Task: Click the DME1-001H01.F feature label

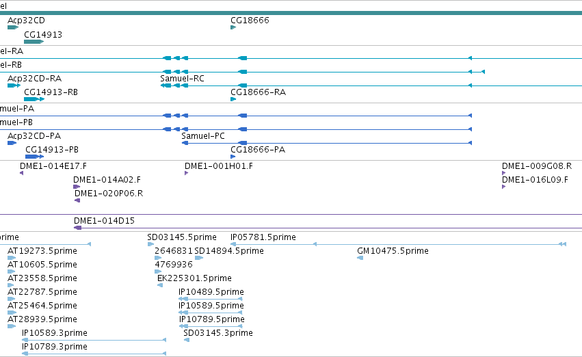Action: pyautogui.click(x=219, y=166)
